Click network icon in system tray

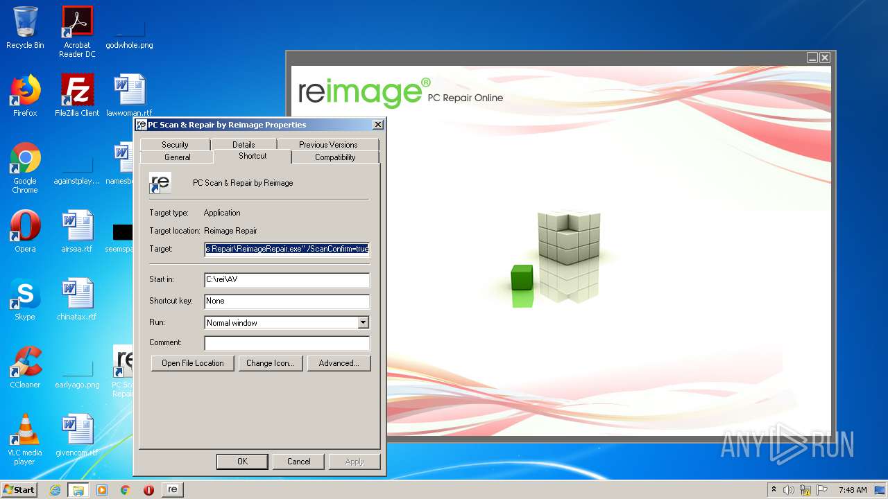click(805, 490)
